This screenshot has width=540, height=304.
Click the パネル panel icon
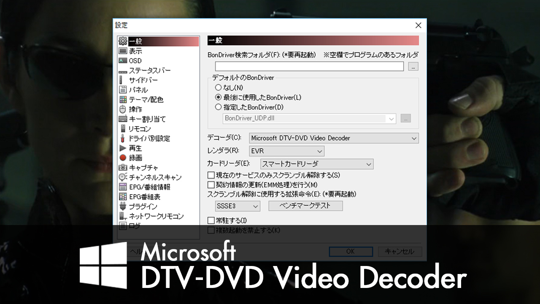point(123,90)
